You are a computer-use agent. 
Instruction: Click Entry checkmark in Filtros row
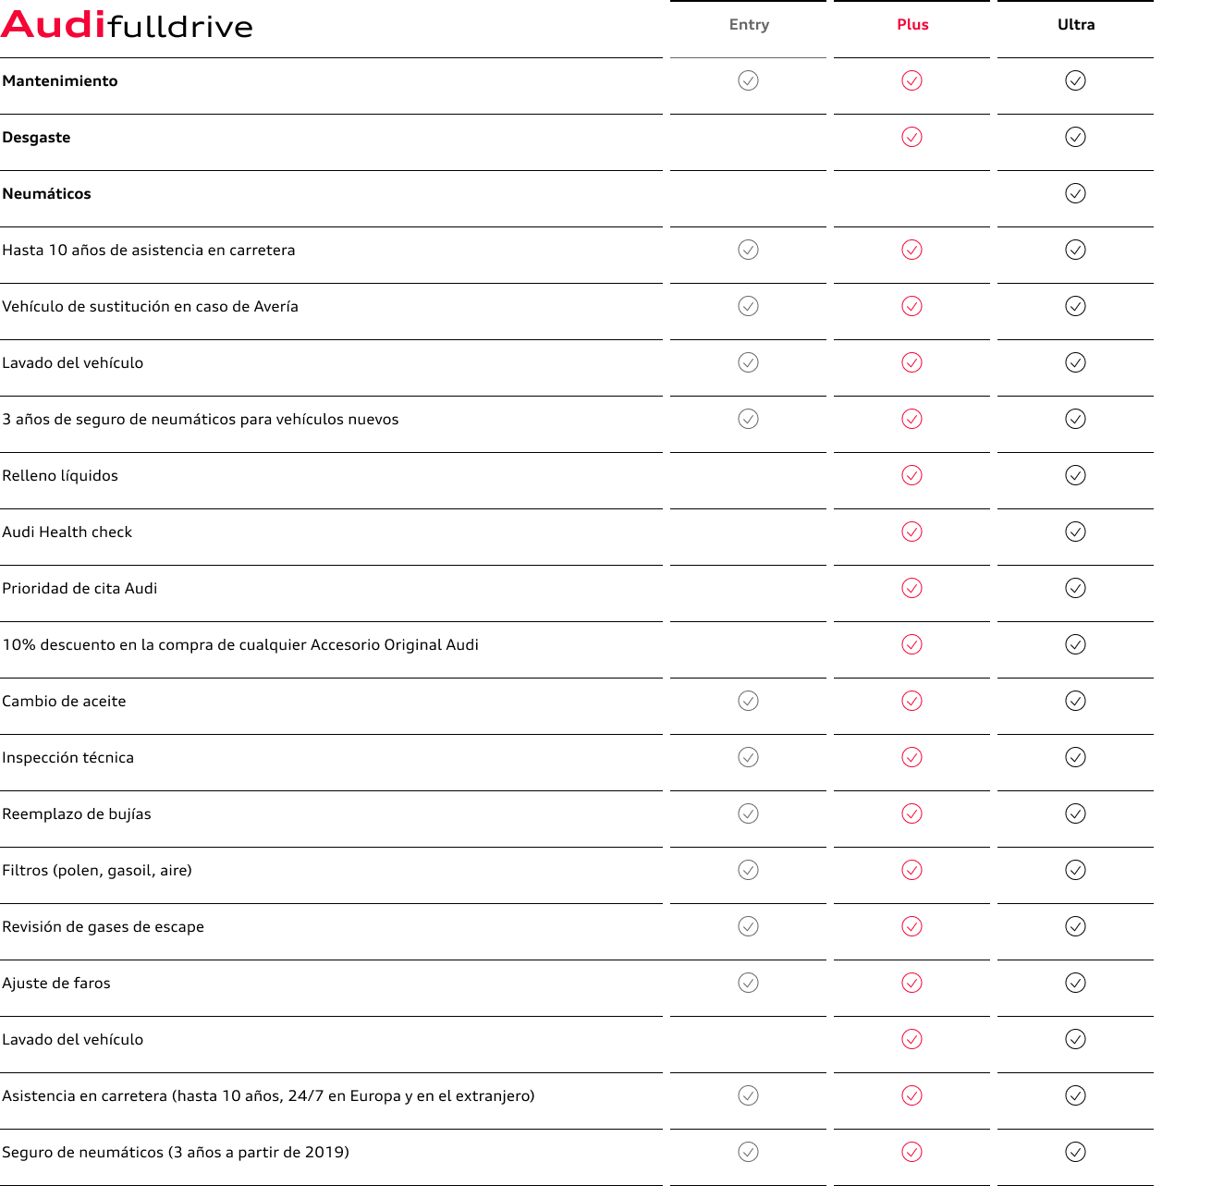(749, 870)
